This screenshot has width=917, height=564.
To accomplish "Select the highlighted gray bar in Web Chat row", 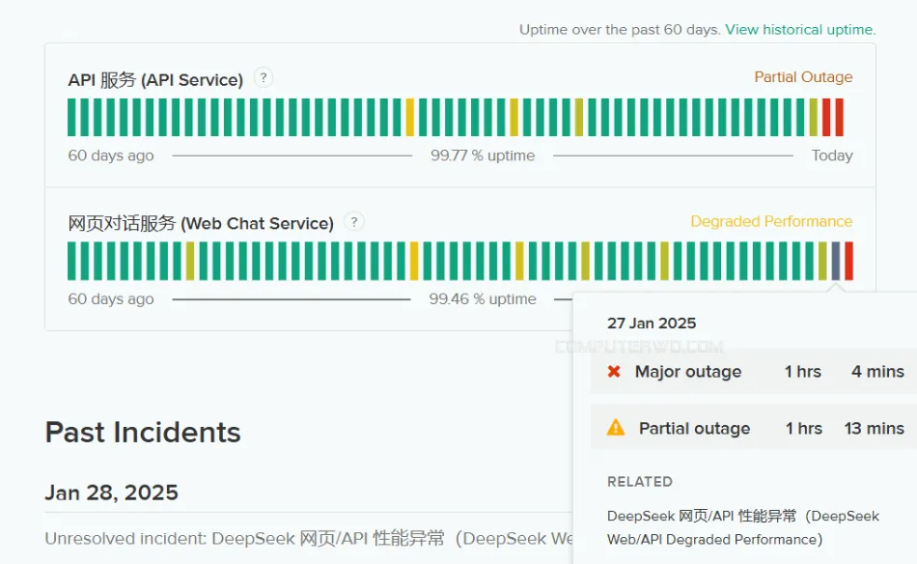I will (836, 261).
